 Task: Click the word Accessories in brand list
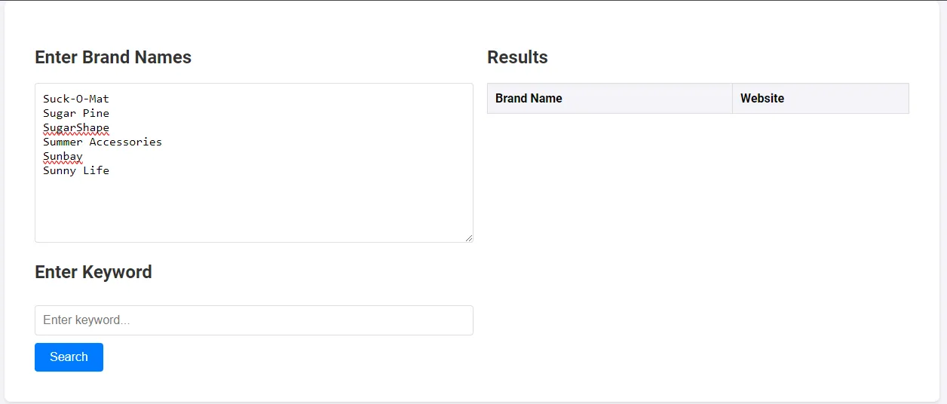125,142
